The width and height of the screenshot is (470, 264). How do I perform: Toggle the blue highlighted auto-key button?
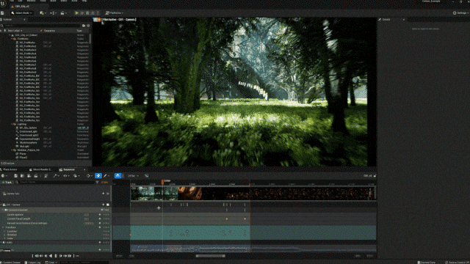[98, 176]
